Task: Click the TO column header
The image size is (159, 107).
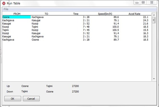Action: [46, 14]
